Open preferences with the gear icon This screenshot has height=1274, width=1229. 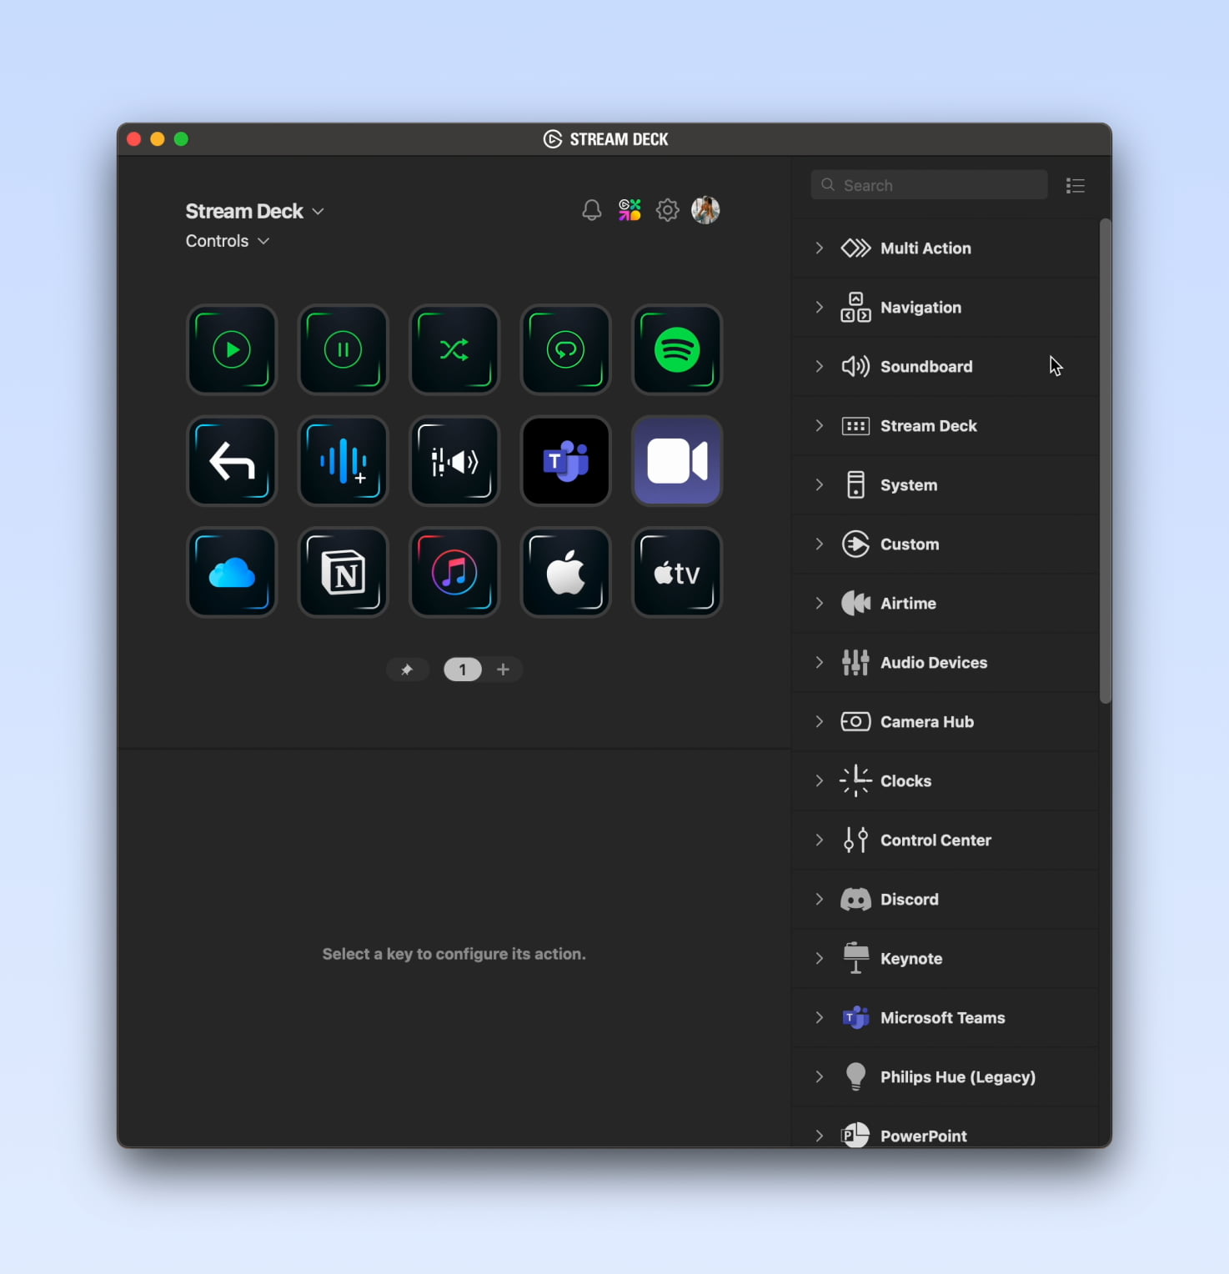pyautogui.click(x=667, y=210)
